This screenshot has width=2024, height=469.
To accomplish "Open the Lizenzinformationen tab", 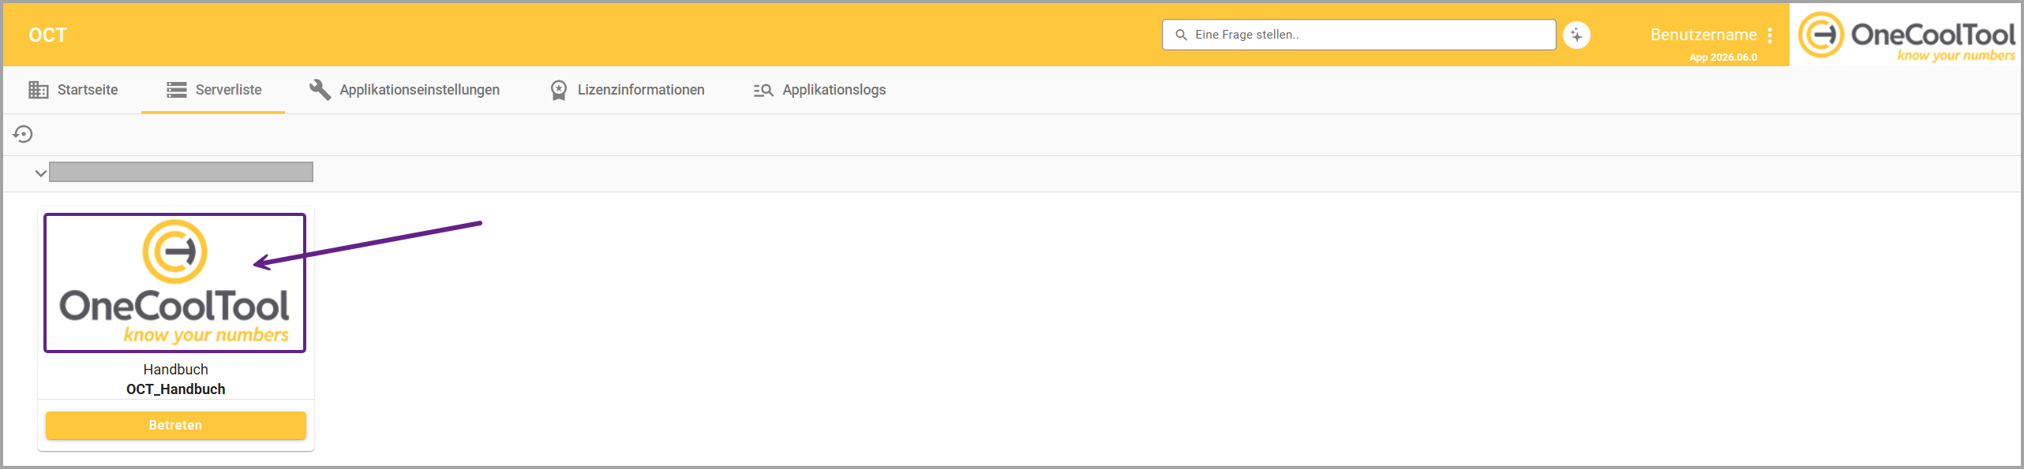I will coord(627,90).
